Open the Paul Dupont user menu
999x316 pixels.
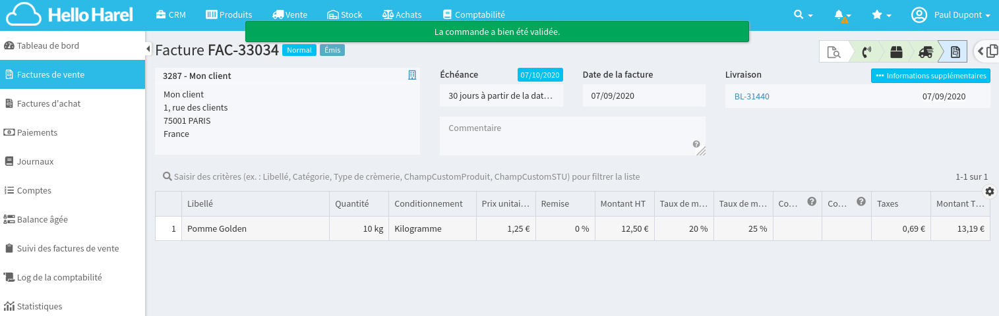(950, 14)
